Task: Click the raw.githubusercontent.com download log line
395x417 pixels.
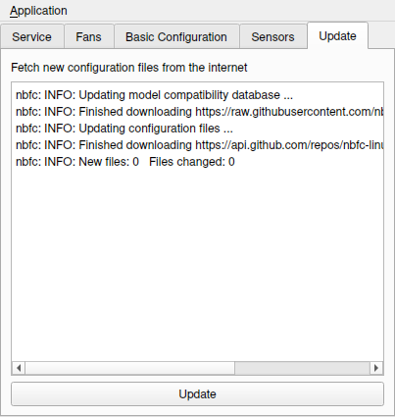Action: click(199, 112)
